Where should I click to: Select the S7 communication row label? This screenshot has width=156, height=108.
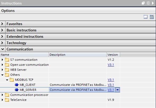click(24, 60)
